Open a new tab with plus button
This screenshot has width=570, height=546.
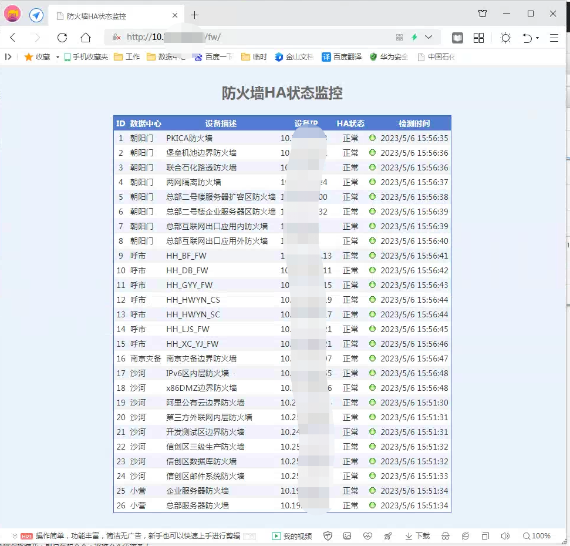coord(195,15)
